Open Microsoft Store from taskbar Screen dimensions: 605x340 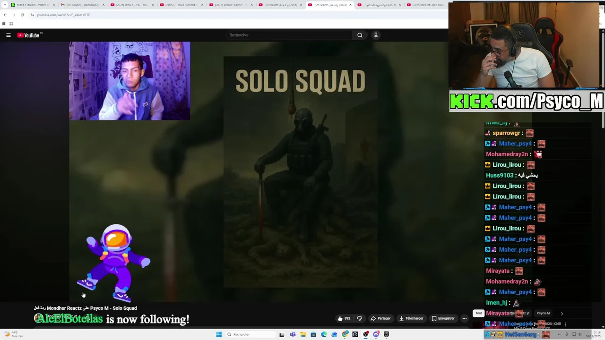coord(313,334)
